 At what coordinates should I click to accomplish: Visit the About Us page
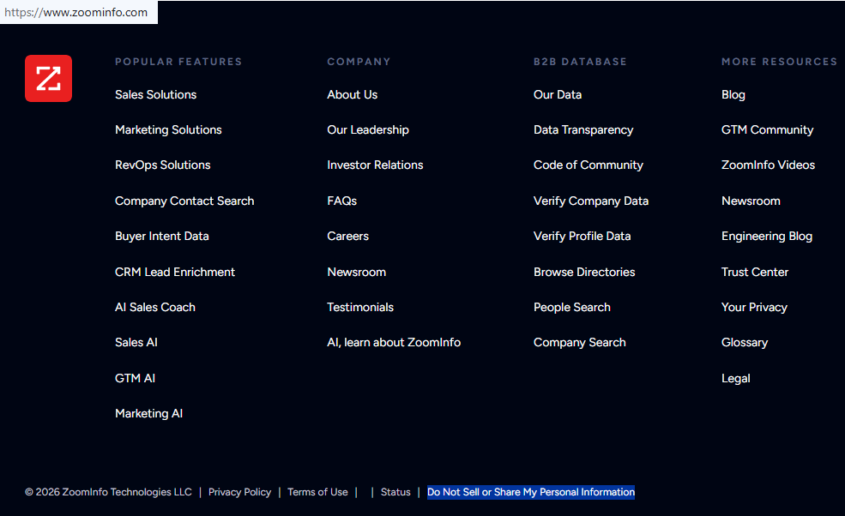tap(352, 94)
